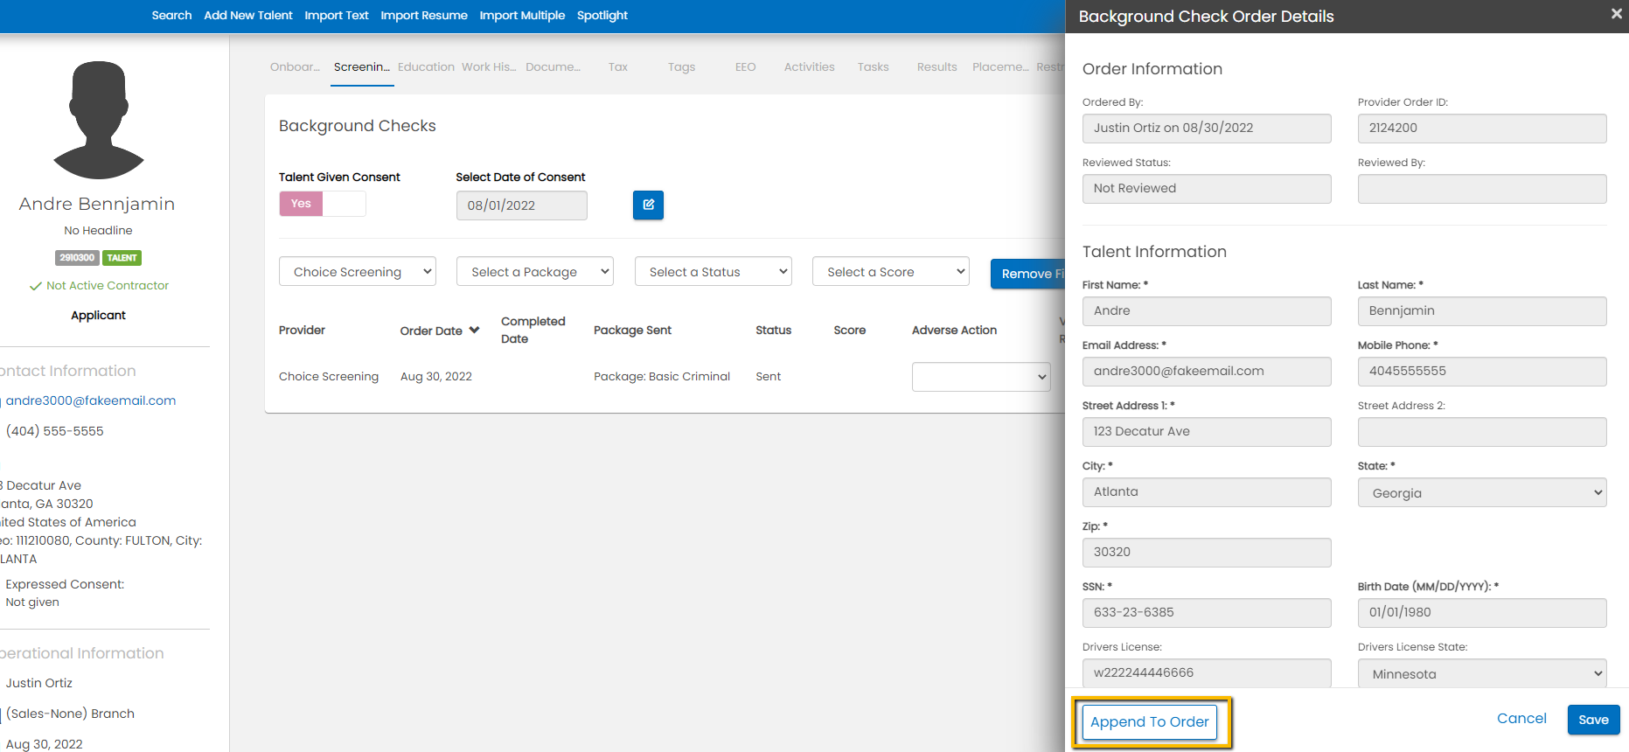Click the Remove Filters button
Screen dimensions: 1629x752
1028,274
